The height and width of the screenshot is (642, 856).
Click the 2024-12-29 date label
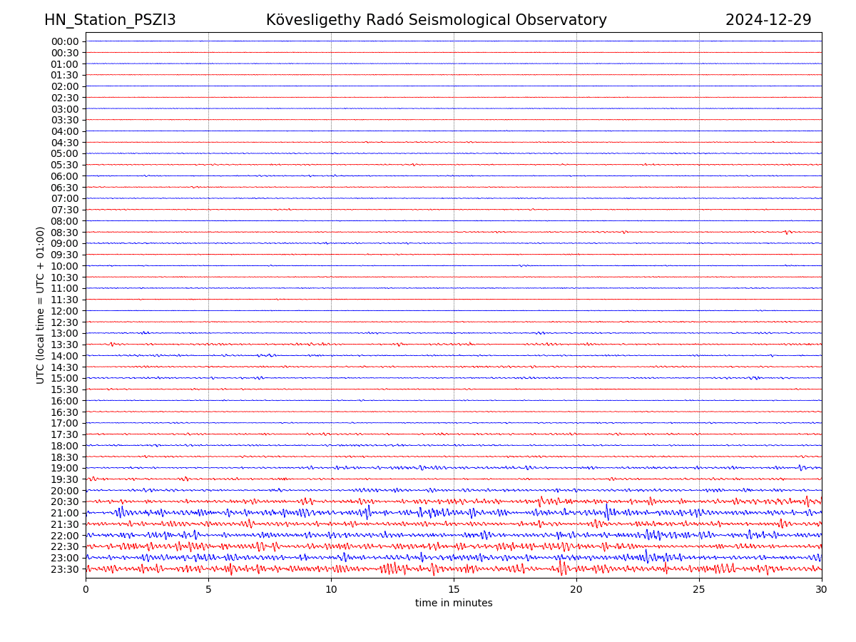click(768, 20)
